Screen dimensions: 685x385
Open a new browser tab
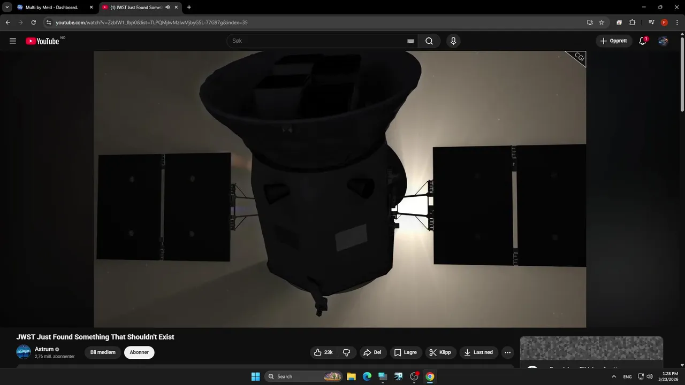point(189,7)
